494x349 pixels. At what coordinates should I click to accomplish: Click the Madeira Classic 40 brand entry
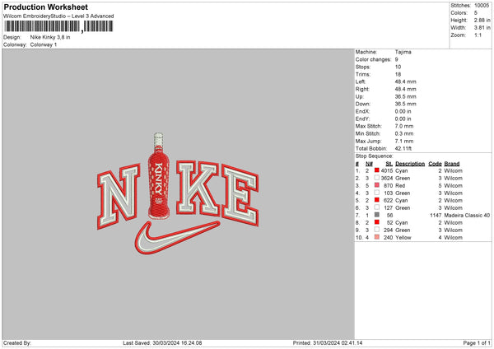[x=467, y=215]
